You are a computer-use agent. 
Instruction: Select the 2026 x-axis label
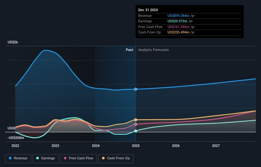pyautogui.click(x=176, y=146)
